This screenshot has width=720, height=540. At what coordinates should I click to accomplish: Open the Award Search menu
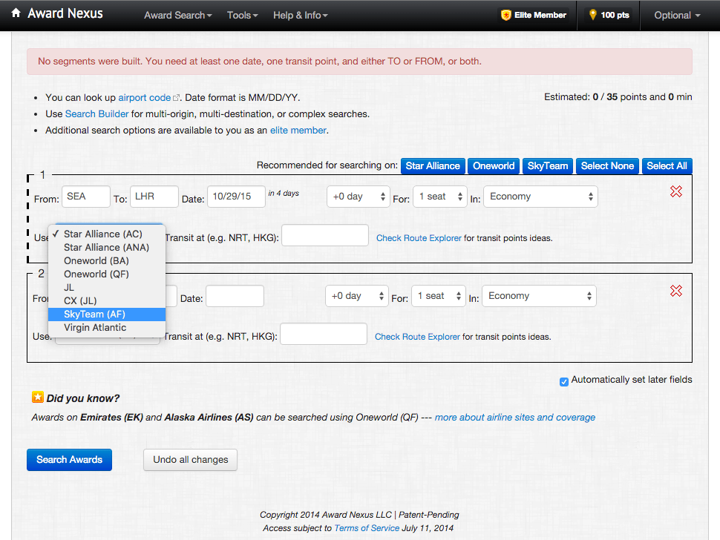[178, 15]
